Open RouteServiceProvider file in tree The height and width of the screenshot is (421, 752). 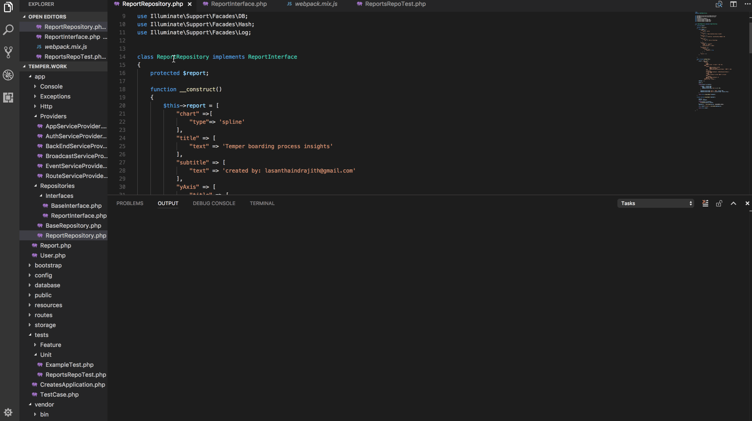[x=63, y=176]
